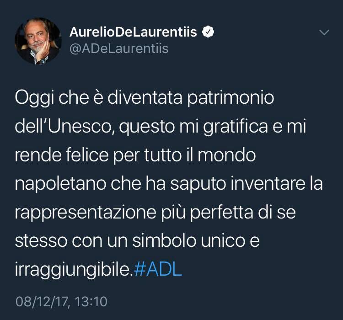Click the words 'rende felice' in the tweet

tap(62, 155)
